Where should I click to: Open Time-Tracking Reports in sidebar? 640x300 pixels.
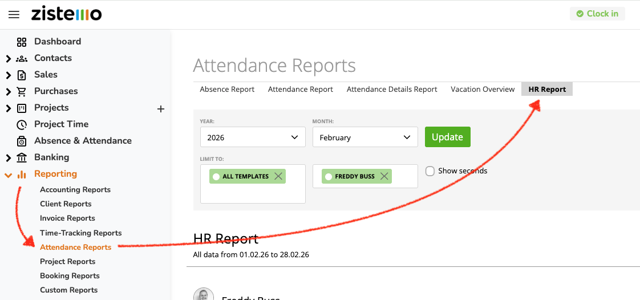[80, 233]
